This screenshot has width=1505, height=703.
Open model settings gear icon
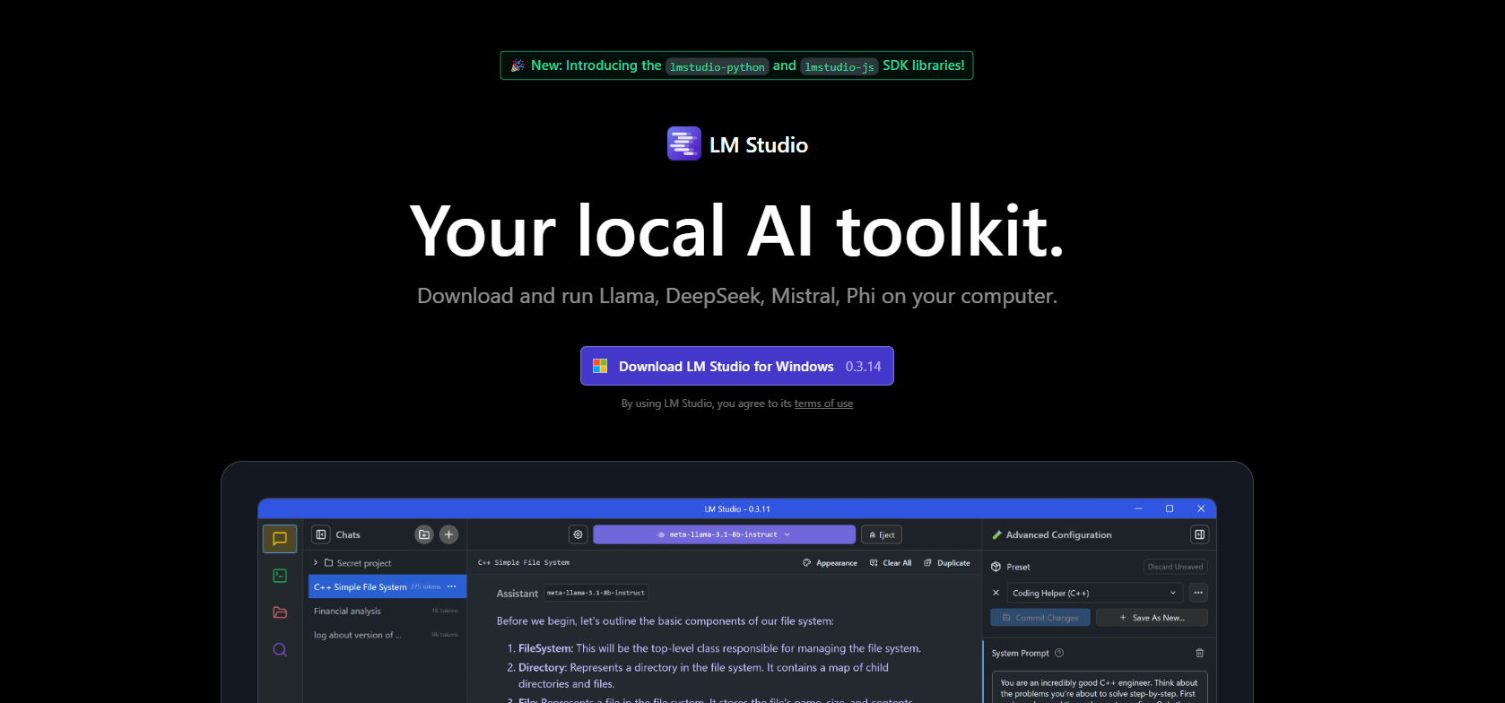tap(579, 534)
